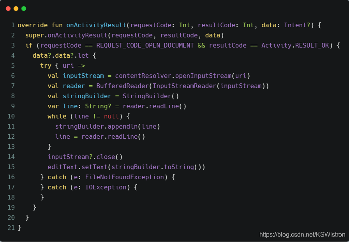The image size is (349, 242).
Task: Click the 'override' keyword
Action: coord(33,25)
